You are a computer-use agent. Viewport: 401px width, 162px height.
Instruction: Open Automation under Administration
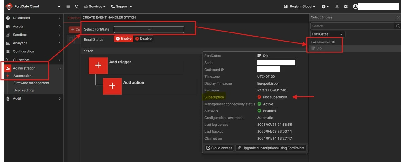(23, 76)
